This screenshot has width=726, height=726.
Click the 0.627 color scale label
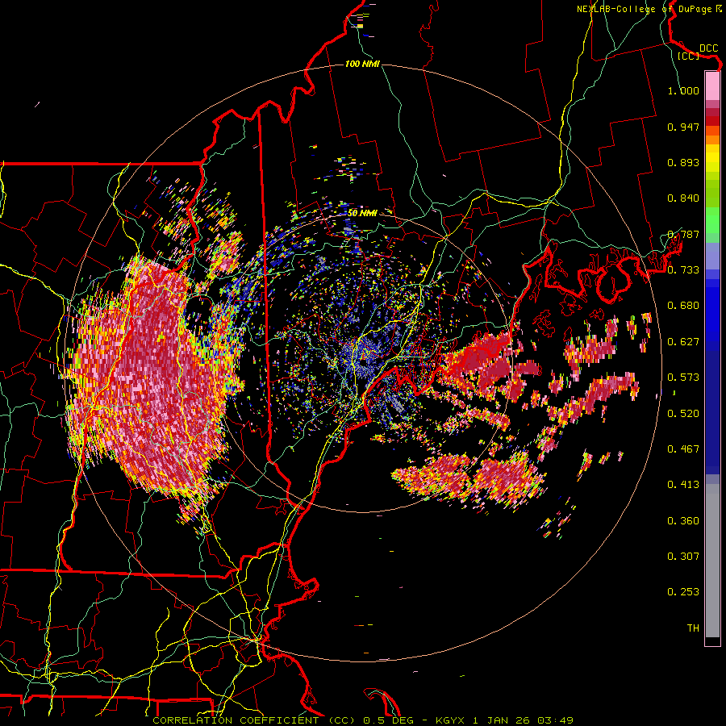coord(683,342)
